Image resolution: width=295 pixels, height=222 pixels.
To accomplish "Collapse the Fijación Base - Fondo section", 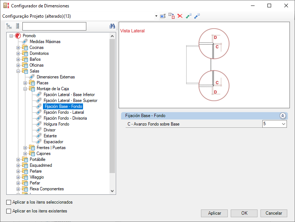I will (283, 116).
